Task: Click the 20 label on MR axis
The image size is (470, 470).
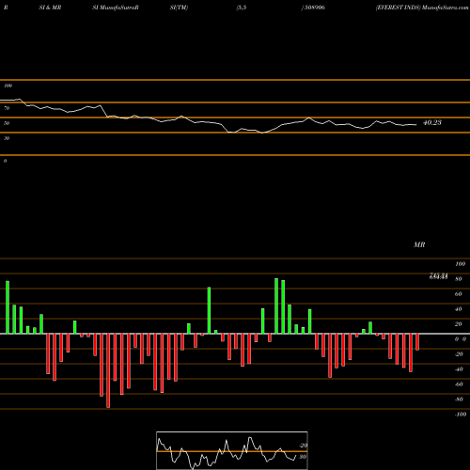Action: (459, 324)
